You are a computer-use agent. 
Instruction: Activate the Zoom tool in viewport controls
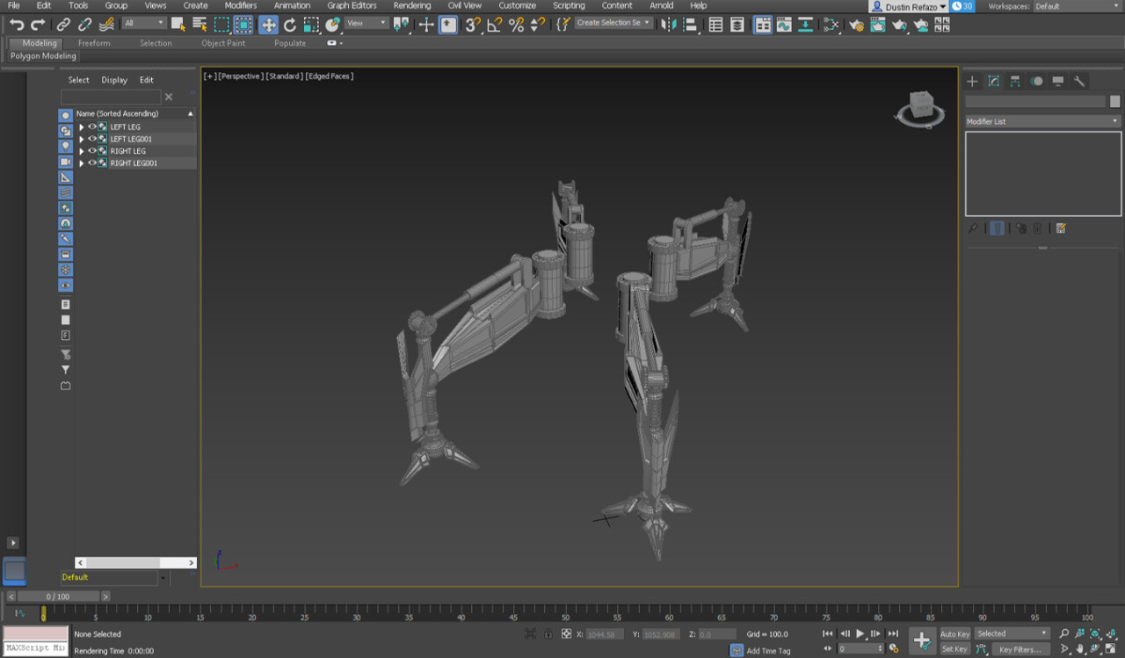pyautogui.click(x=1063, y=632)
